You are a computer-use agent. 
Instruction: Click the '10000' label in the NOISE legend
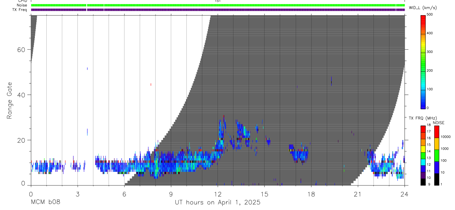point(446,137)
